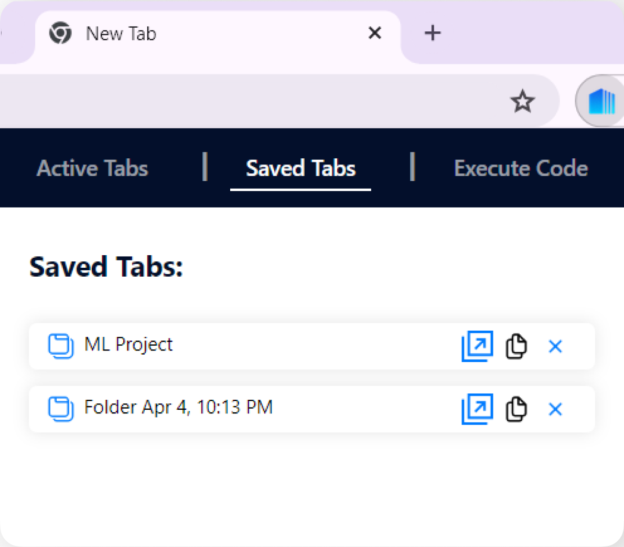The image size is (624, 547).
Task: Focus the browser address bar
Action: click(252, 101)
